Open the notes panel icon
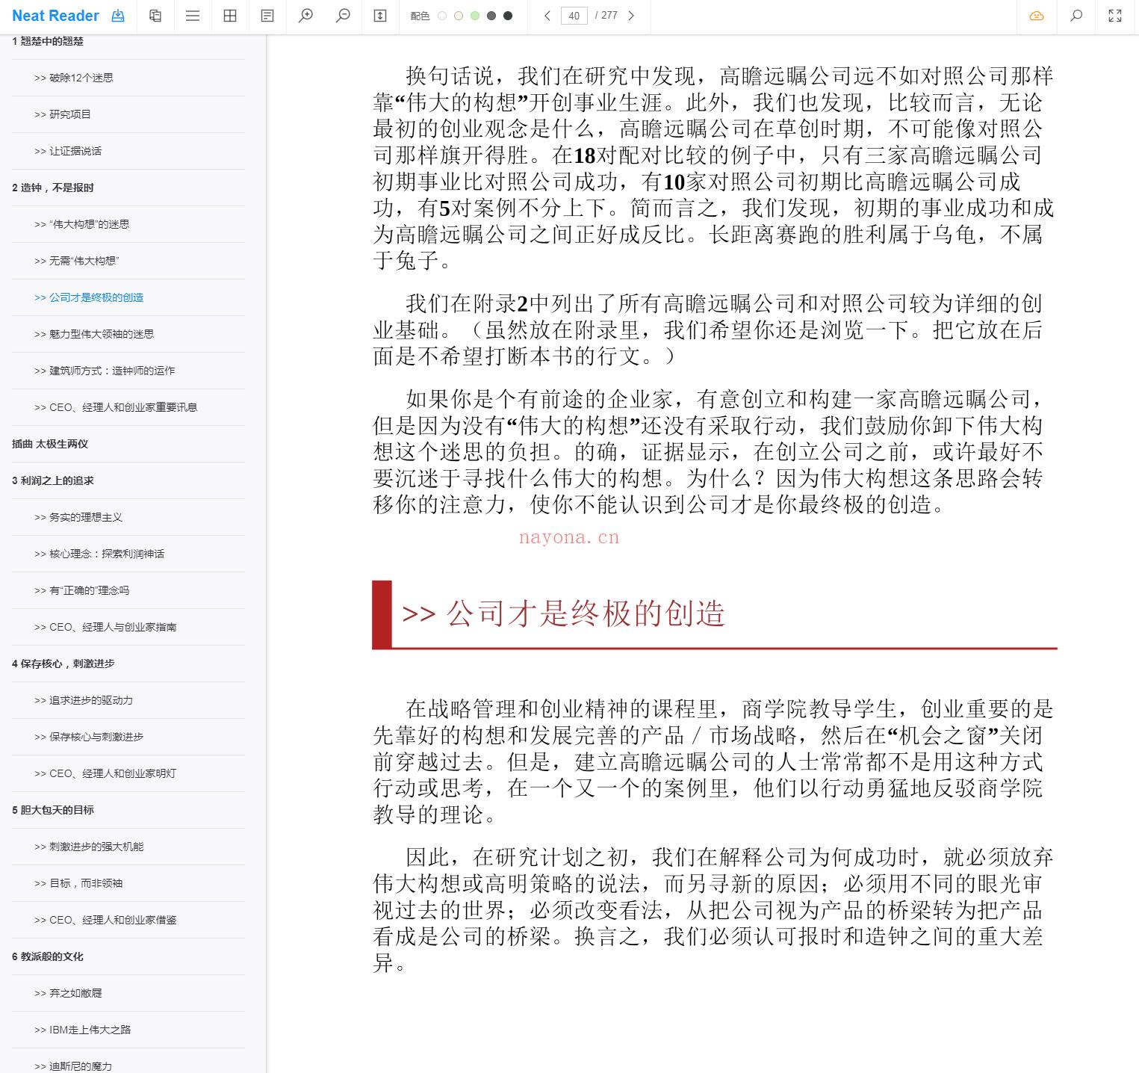The height and width of the screenshot is (1073, 1139). (x=267, y=16)
